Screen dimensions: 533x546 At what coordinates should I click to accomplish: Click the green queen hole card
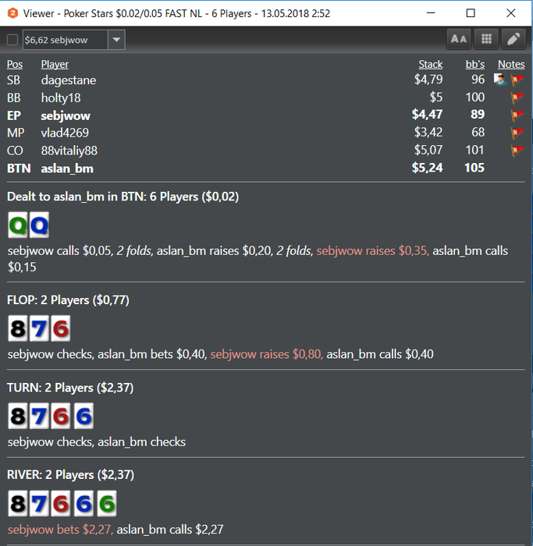click(x=18, y=225)
